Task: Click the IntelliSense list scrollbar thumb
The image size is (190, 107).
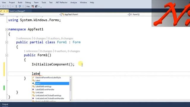Action: (x=71, y=85)
